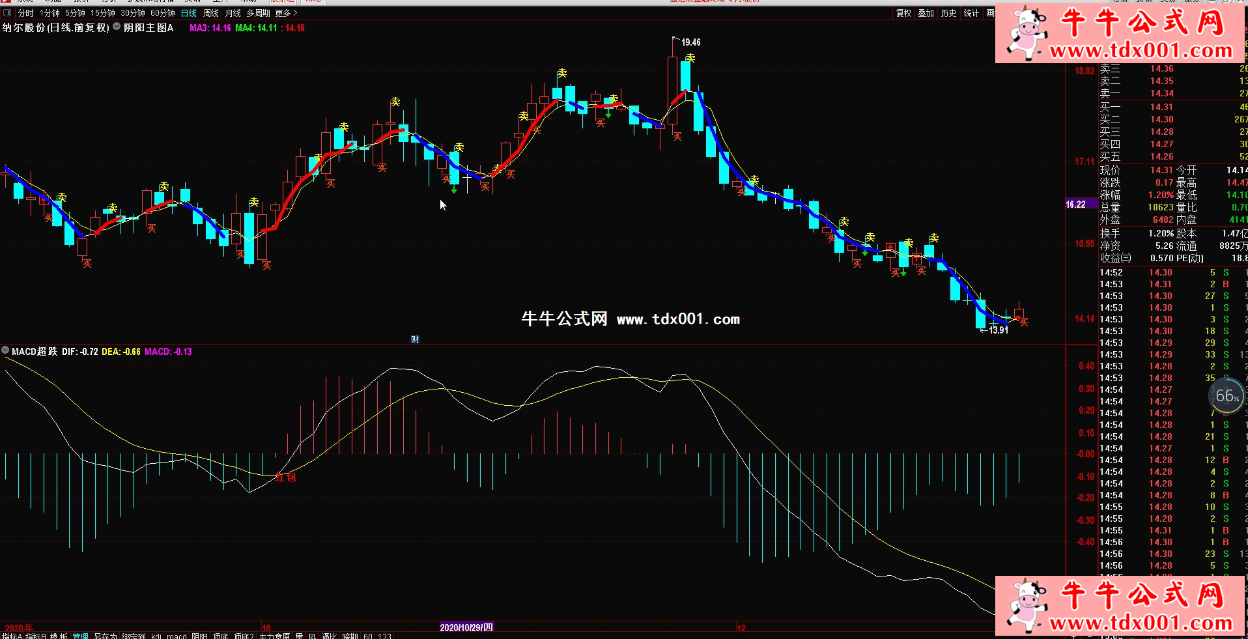Click the 19.46 high price label
The width and height of the screenshot is (1248, 639).
tap(691, 42)
